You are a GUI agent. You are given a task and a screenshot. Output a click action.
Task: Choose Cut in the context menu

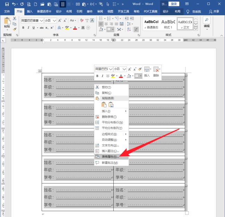[111, 87]
